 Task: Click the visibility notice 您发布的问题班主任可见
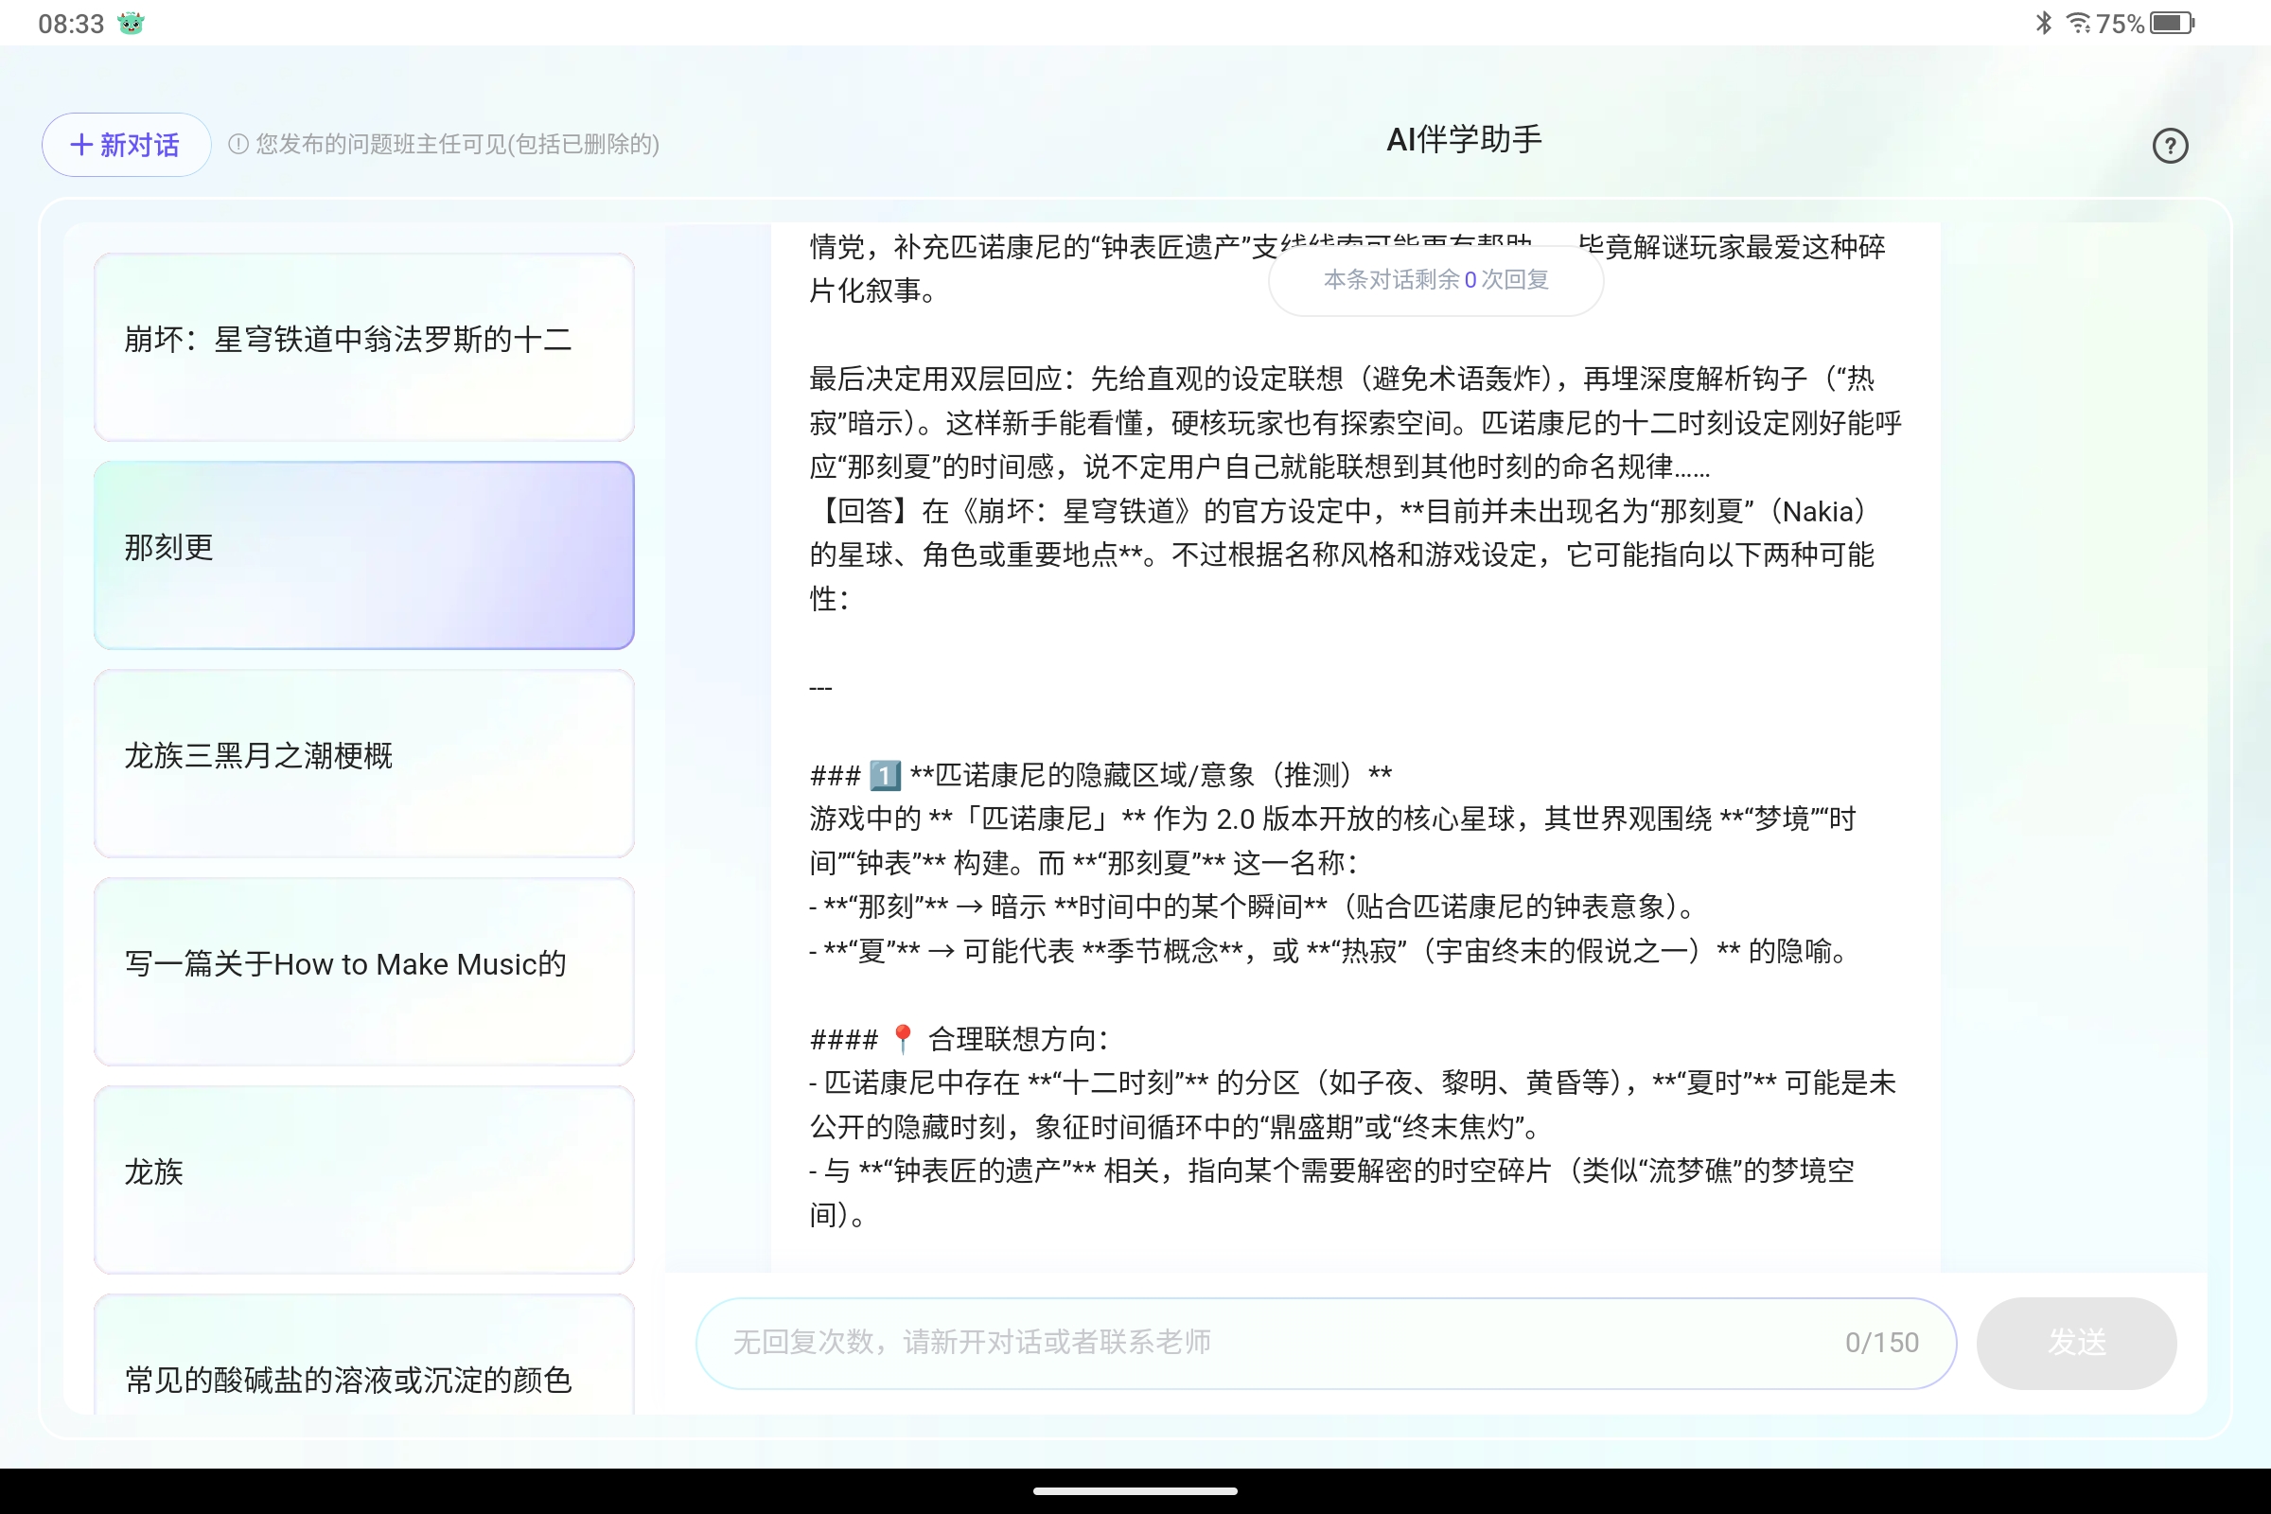[457, 145]
